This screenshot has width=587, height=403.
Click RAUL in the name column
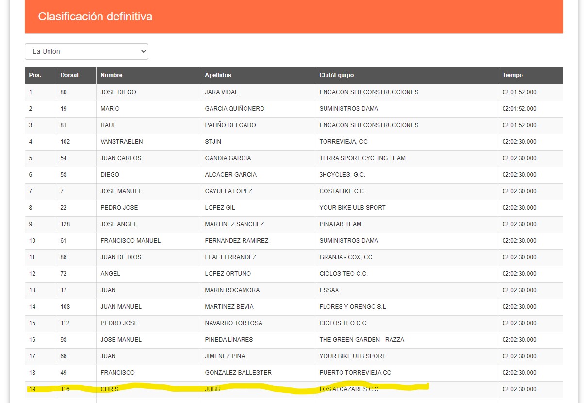tap(108, 125)
